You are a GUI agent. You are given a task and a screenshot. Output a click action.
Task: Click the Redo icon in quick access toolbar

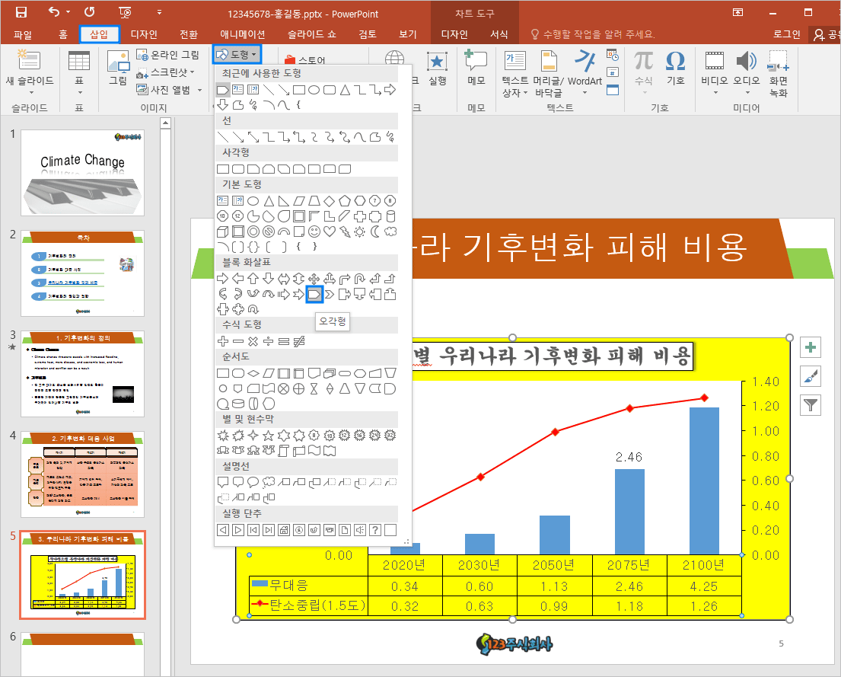(x=90, y=12)
